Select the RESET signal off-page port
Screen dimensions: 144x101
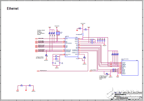tap(36, 39)
